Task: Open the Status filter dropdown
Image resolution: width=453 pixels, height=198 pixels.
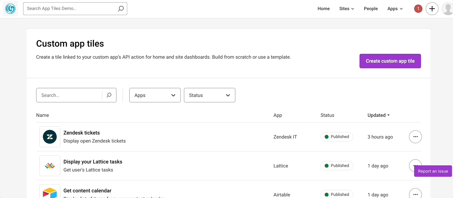Action: (x=209, y=95)
